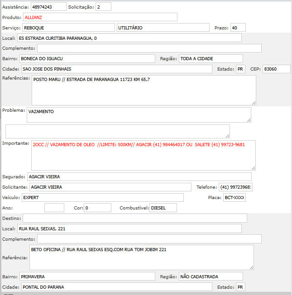Click the resize grip of the Importante text area
Viewport: 292px width, 295px height.
[x=253, y=168]
